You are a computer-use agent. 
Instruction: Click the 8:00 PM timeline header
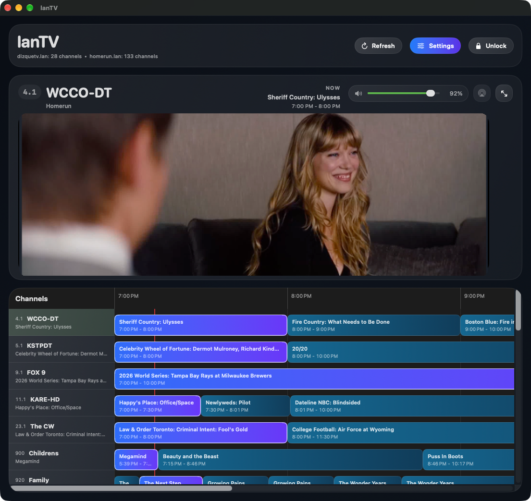[301, 296]
